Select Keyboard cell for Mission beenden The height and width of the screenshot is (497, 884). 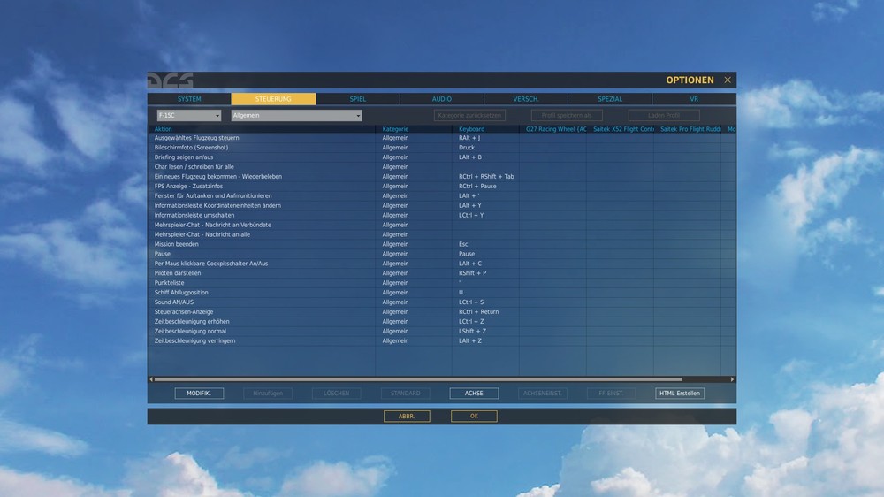pyautogui.click(x=484, y=244)
